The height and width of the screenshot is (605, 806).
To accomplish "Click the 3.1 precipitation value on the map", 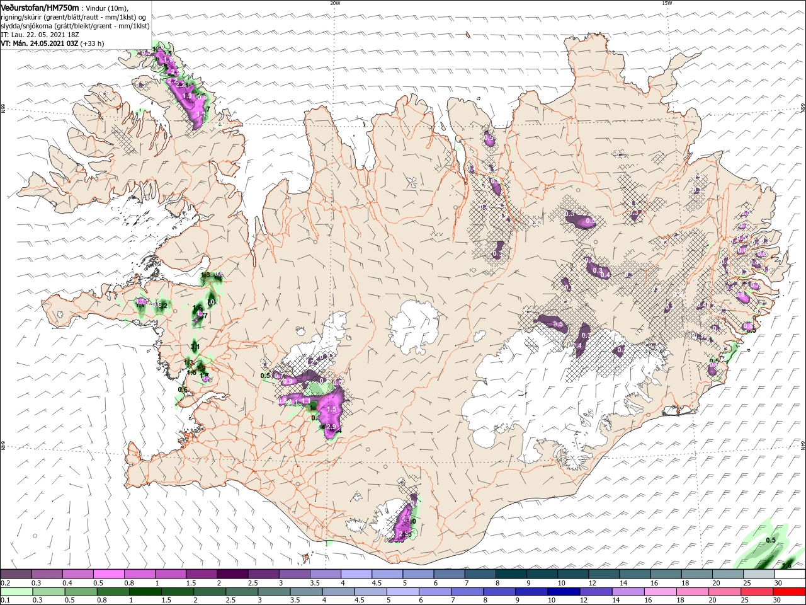I will click(x=195, y=347).
